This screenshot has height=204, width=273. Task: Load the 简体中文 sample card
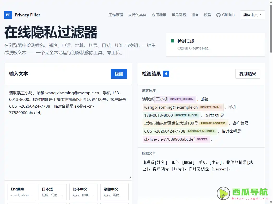click(x=84, y=192)
